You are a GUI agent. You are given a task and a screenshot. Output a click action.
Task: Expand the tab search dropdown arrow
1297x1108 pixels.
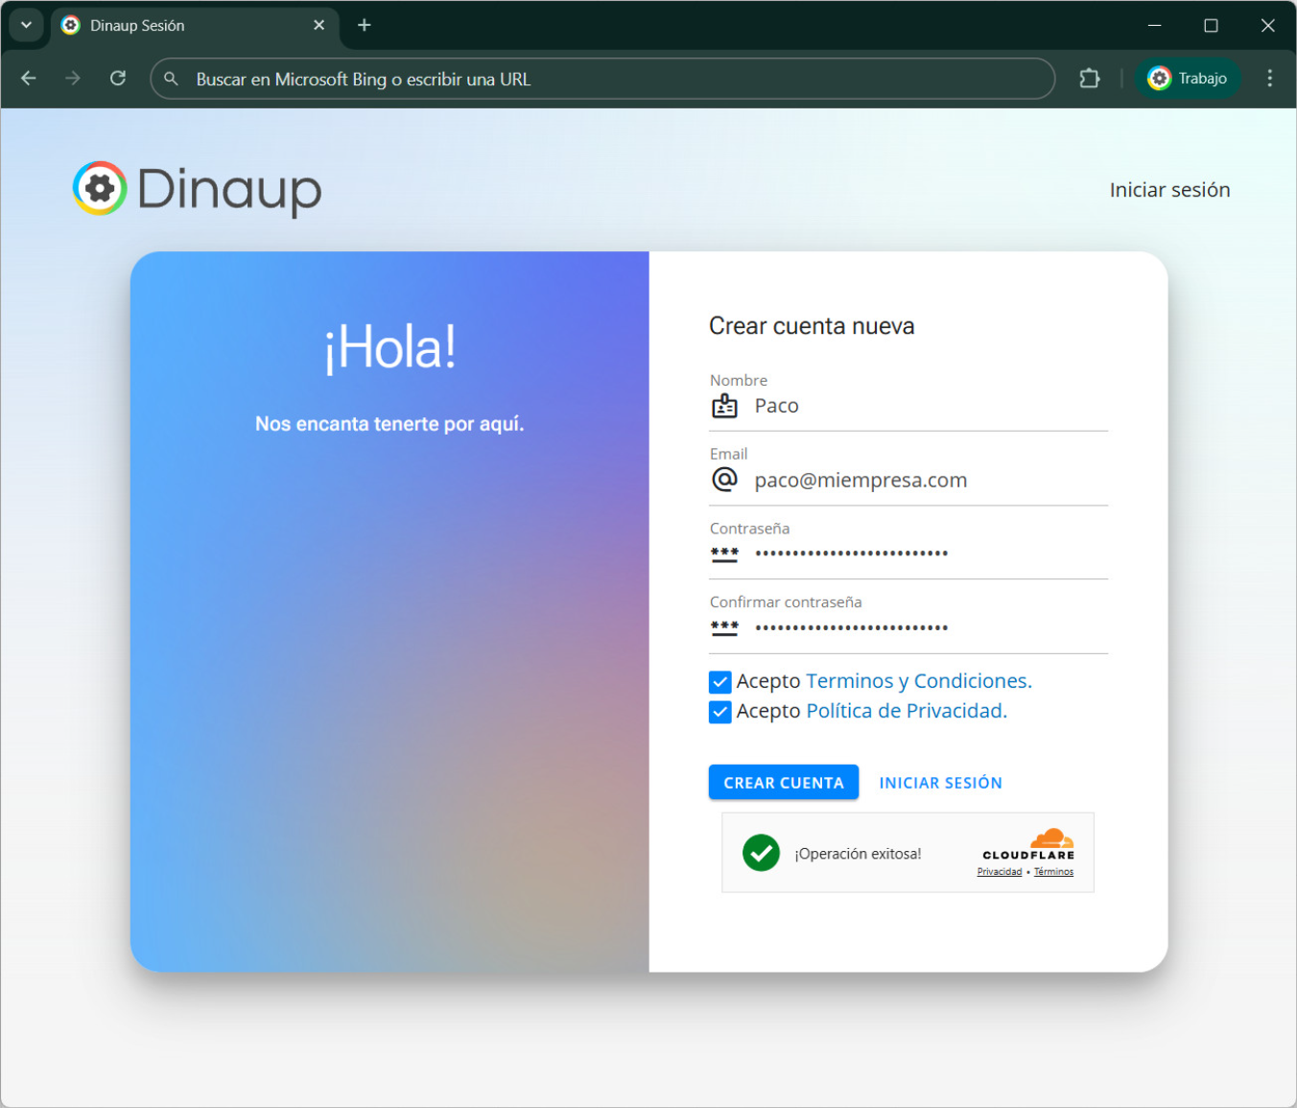coord(26,26)
